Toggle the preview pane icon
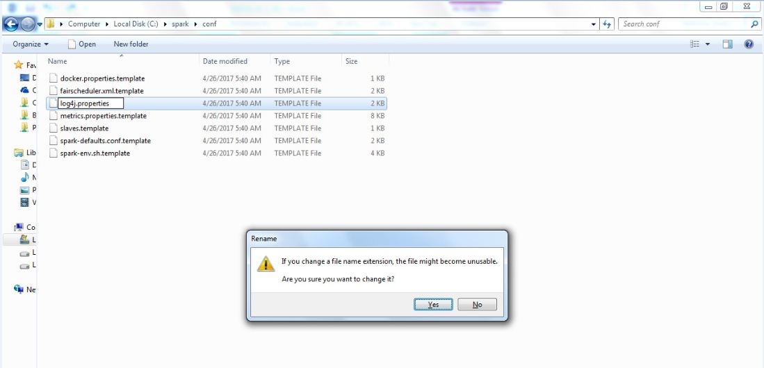The height and width of the screenshot is (368, 764). click(x=727, y=44)
